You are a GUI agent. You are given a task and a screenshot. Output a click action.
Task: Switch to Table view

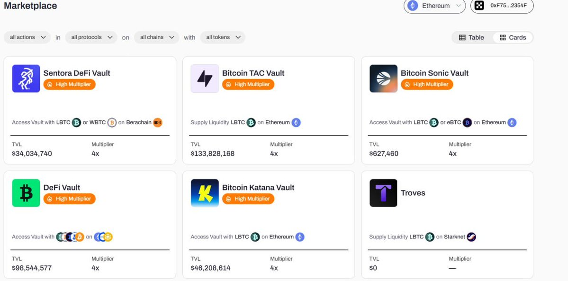472,37
